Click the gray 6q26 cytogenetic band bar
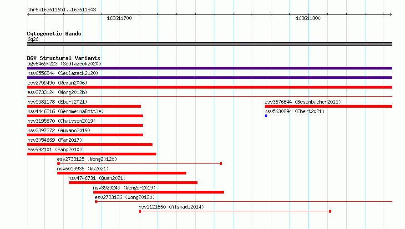 tap(209, 44)
